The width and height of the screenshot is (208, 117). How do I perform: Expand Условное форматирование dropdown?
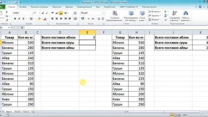coord(115,16)
